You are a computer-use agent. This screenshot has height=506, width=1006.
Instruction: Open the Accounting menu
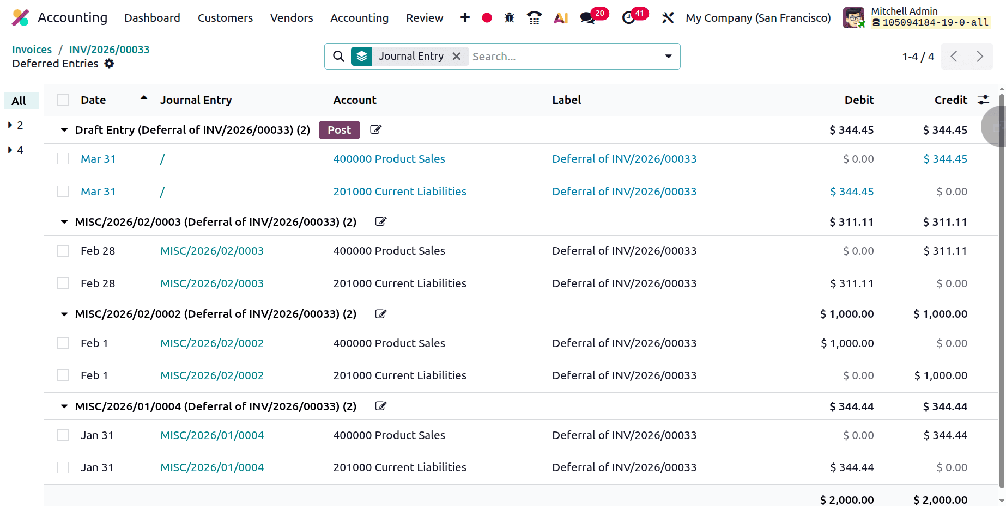[x=359, y=17]
